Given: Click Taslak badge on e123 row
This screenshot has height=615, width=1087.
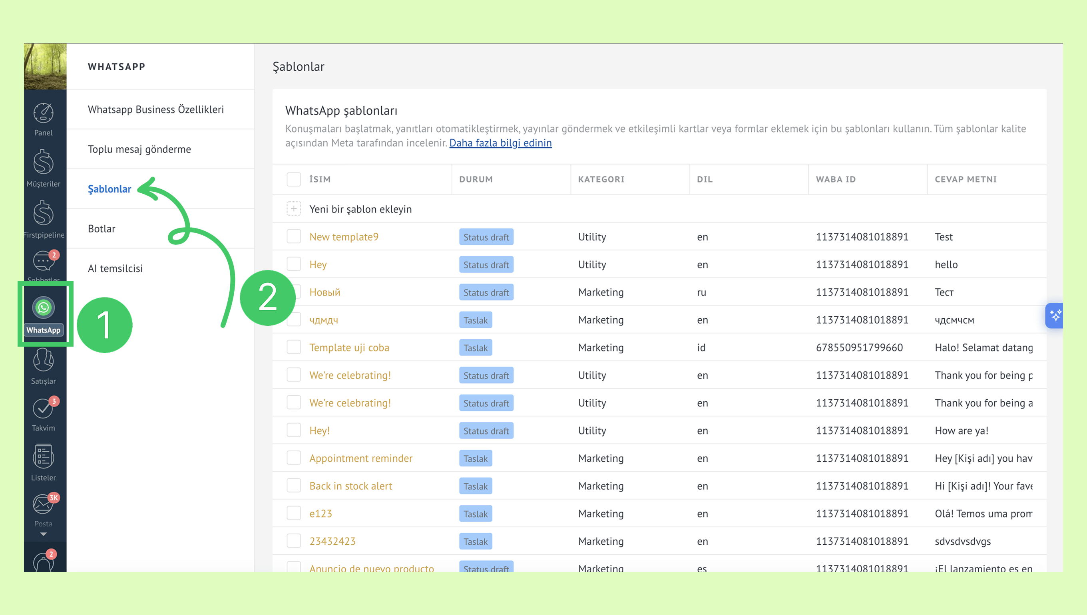Looking at the screenshot, I should pos(476,513).
